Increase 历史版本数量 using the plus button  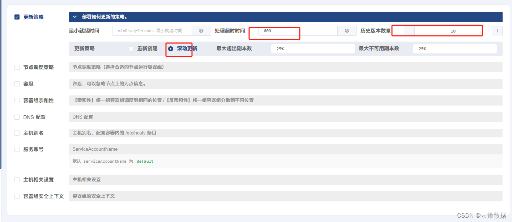(497, 31)
